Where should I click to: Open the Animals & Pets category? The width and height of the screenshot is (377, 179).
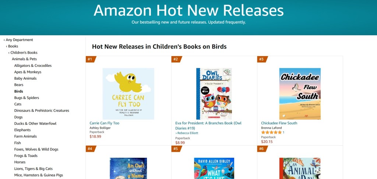pyautogui.click(x=24, y=59)
